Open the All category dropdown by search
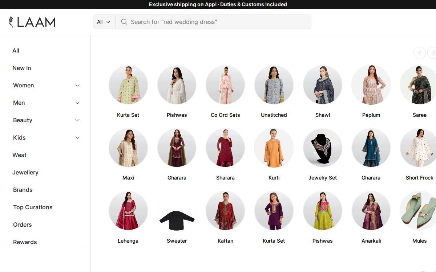Viewport: 436px width, 272px height. point(104,22)
